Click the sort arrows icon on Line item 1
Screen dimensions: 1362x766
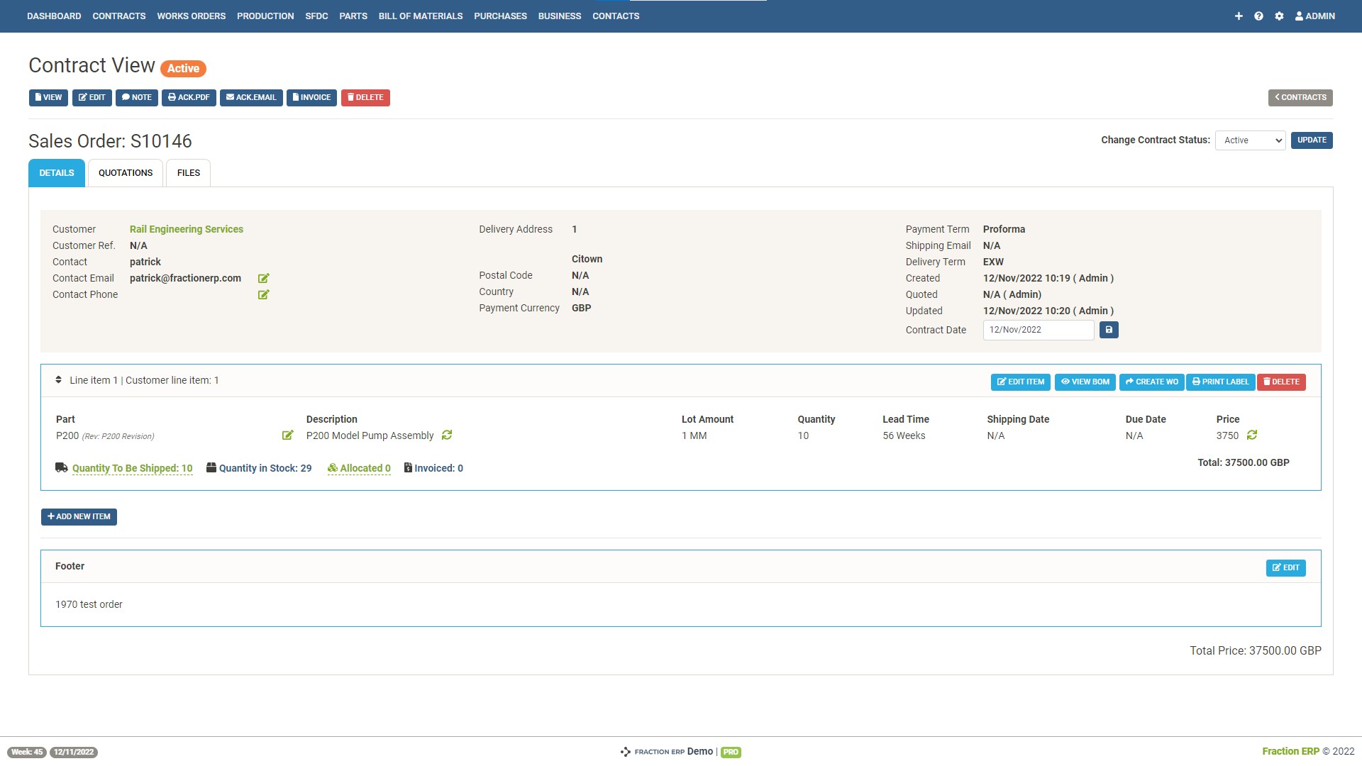[x=59, y=379]
